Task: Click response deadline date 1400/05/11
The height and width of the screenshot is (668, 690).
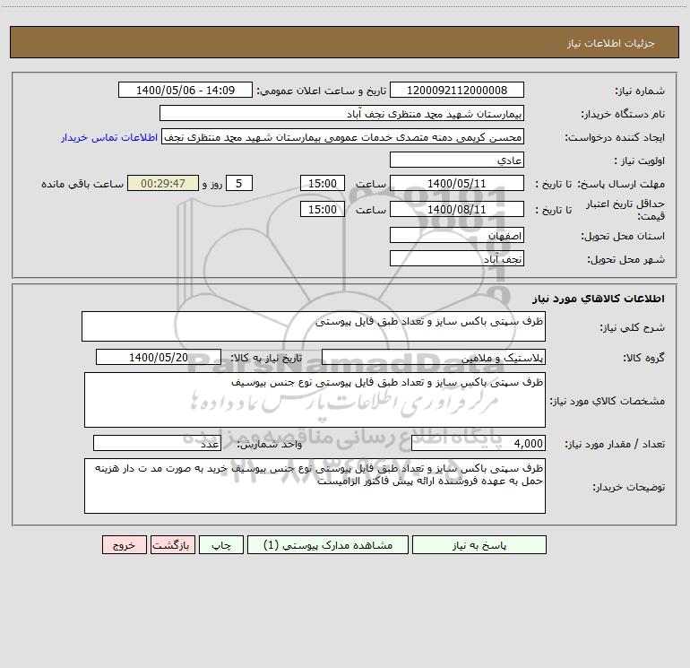Action: click(457, 184)
